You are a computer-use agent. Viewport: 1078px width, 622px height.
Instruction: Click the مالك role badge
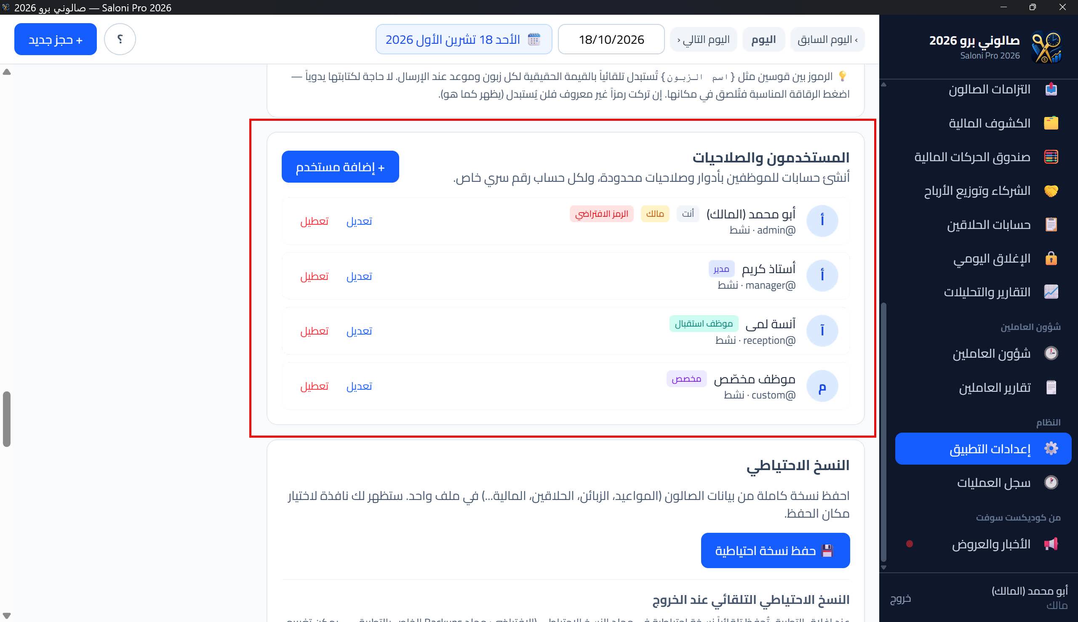(x=655, y=214)
